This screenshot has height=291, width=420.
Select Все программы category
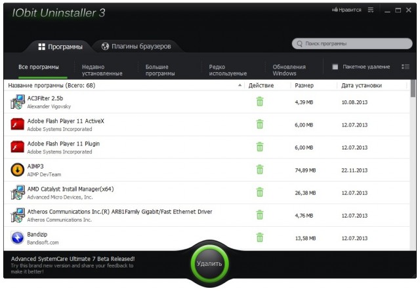[39, 67]
